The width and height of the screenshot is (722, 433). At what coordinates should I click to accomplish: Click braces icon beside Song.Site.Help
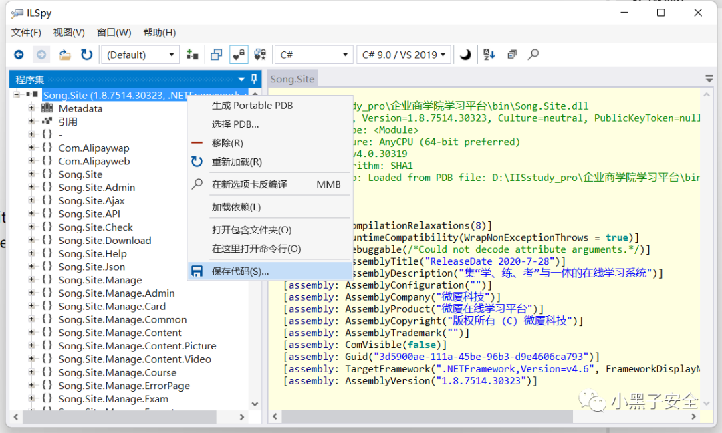tap(47, 253)
